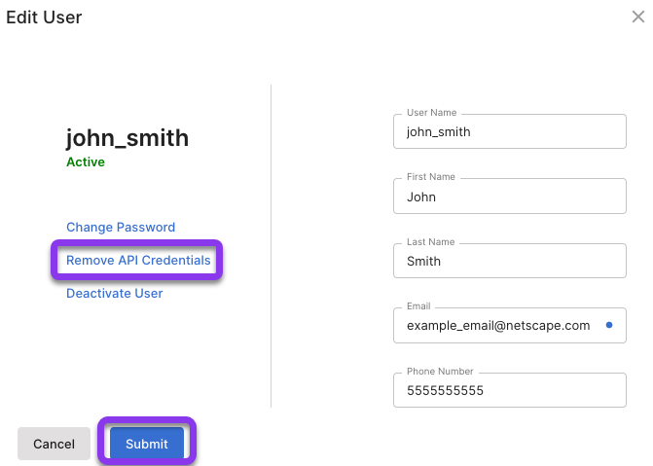Focus the field containing 5555555555

[510, 390]
